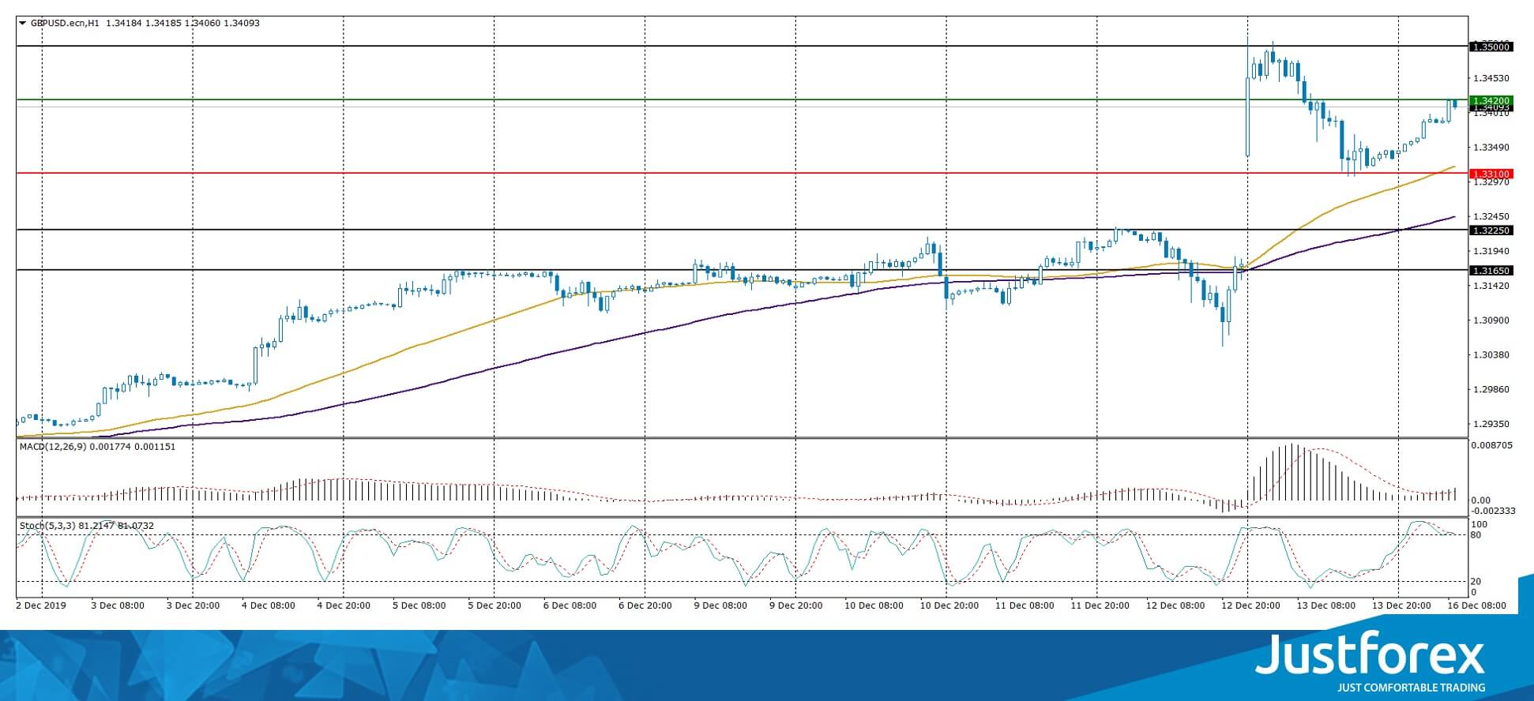Viewport: 1534px width, 701px height.
Task: Click the 11 Dec 08:00 time label
Action: [1025, 606]
